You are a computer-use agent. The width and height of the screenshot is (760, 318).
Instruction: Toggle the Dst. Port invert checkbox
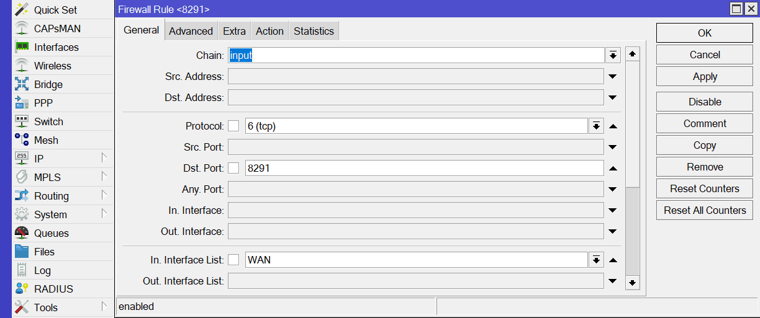coord(233,168)
